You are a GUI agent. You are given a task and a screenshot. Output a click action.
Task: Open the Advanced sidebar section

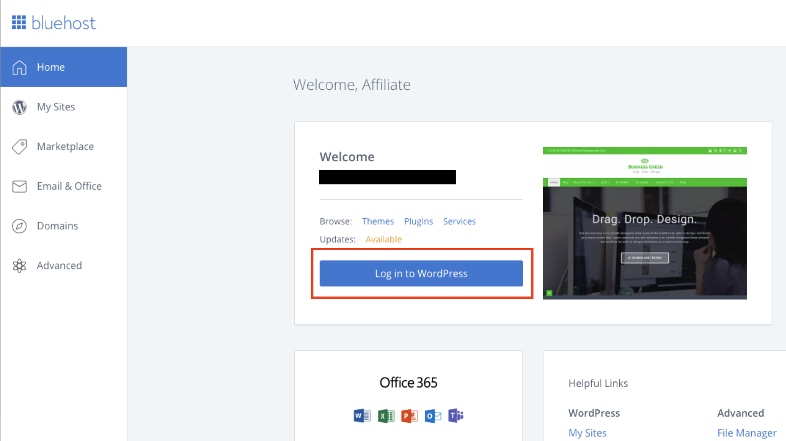click(x=64, y=266)
